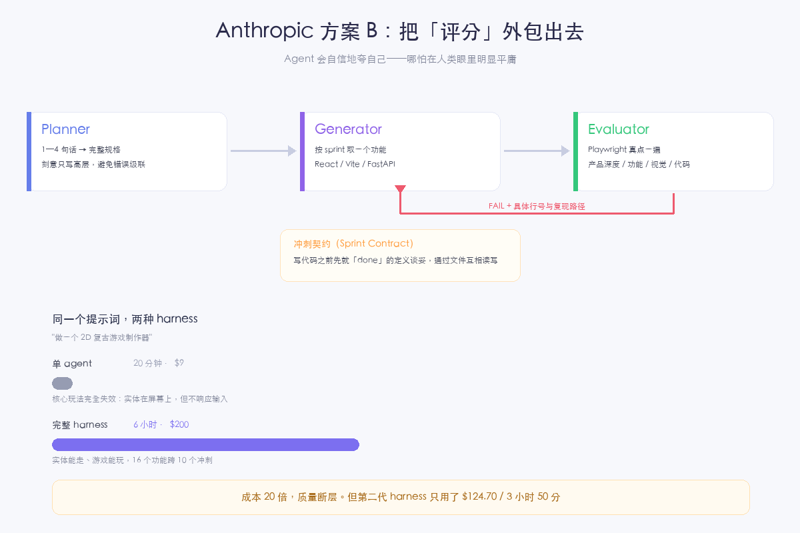This screenshot has width=800, height=533.
Task: Click "实体能走、游戏能玩" description line
Action: (132, 460)
